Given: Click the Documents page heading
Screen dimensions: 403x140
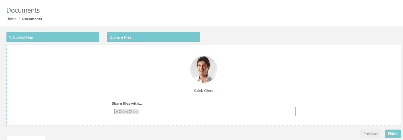Looking at the screenshot, I should (23, 10).
